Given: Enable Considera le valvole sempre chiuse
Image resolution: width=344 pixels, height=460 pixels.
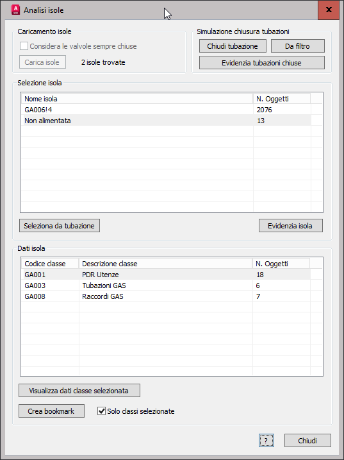Looking at the screenshot, I should click(24, 46).
